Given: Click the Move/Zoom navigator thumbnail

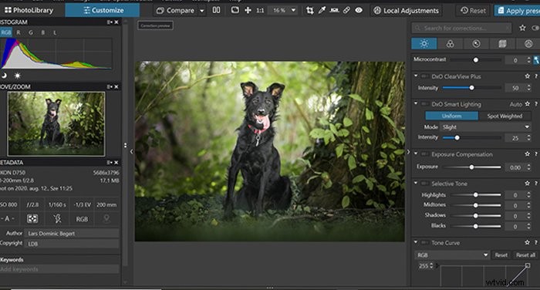Looking at the screenshot, I should (x=56, y=123).
